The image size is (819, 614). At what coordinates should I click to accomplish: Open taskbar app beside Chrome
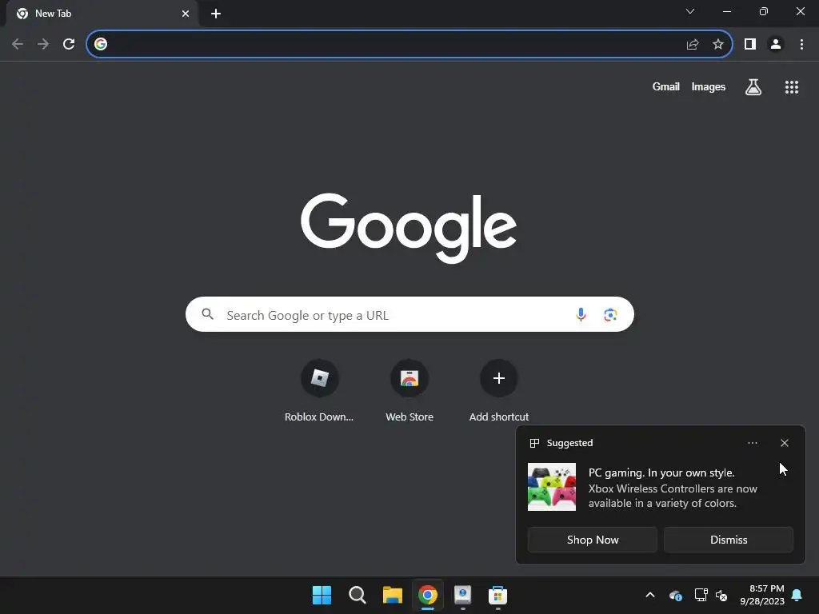click(x=463, y=595)
